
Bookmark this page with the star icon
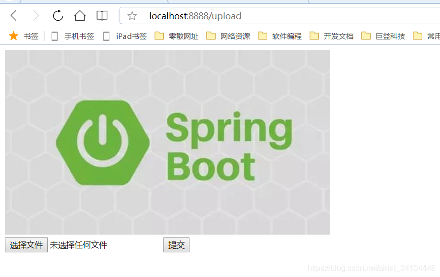(x=132, y=16)
